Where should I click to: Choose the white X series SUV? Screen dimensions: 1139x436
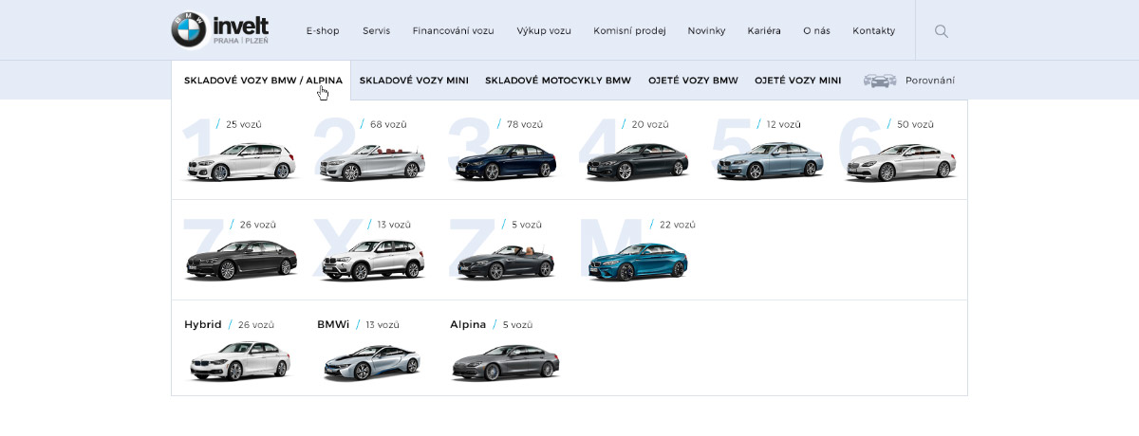pos(372,260)
